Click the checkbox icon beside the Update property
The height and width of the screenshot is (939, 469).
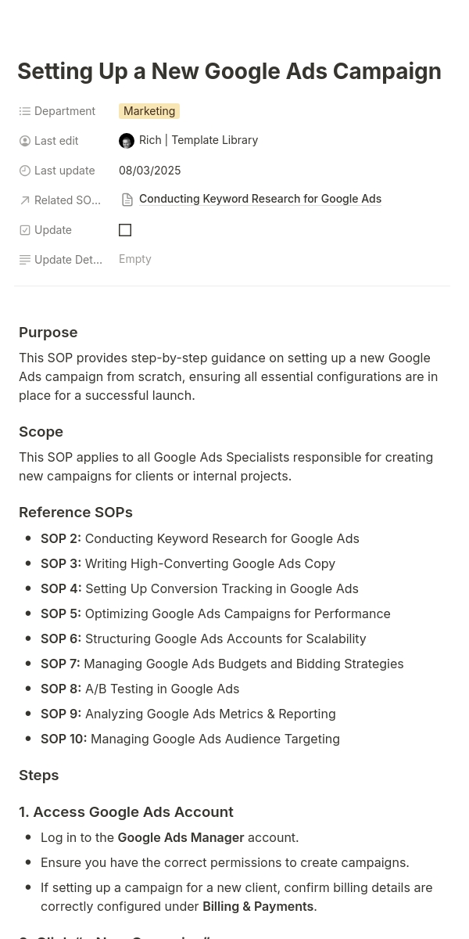click(25, 230)
